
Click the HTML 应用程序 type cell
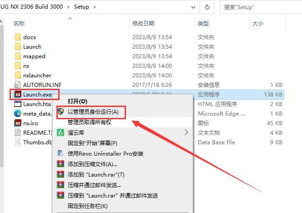click(217, 104)
